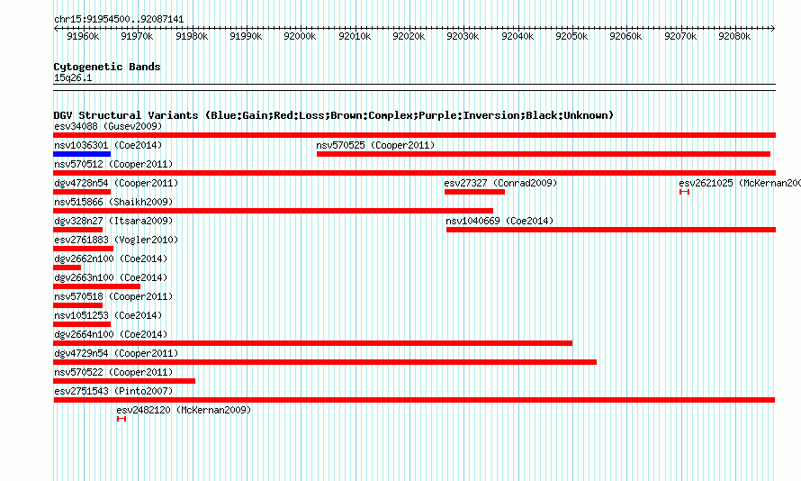
Task: Open the nsv1036301 (Coe2014) label
Action: 108,145
